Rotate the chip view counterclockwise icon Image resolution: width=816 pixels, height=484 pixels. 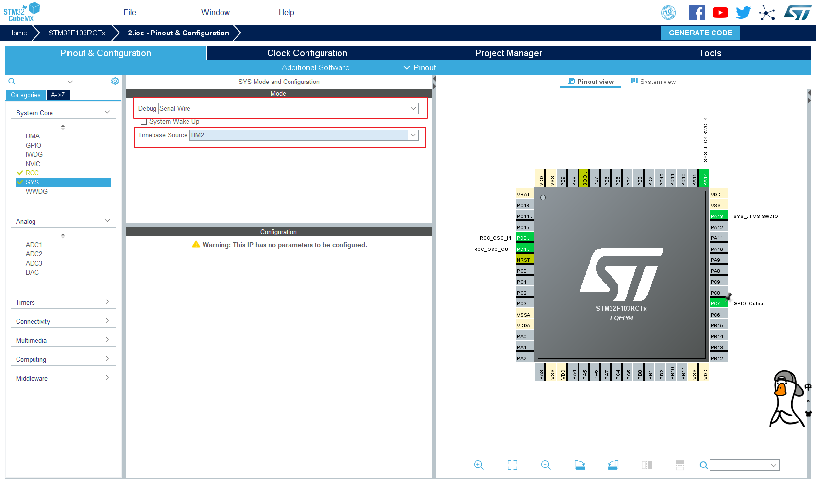(x=613, y=465)
